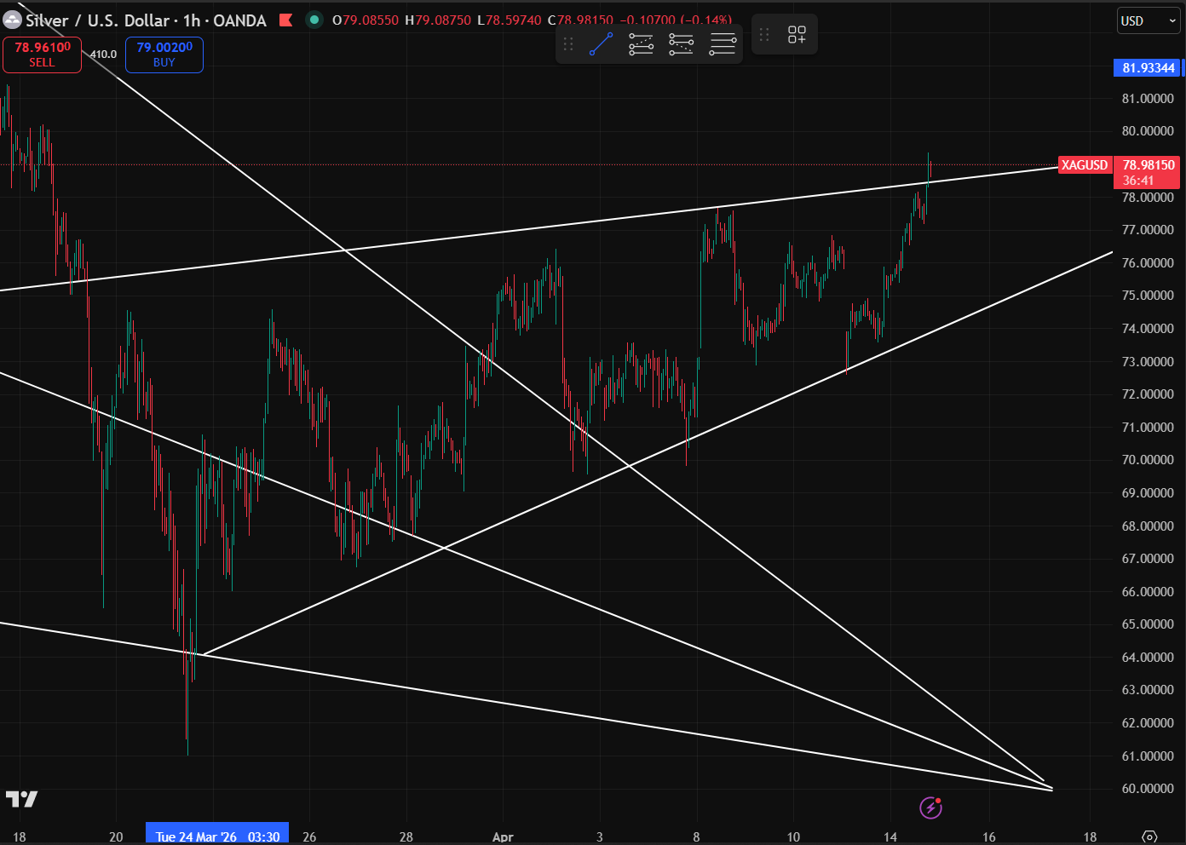Click the widget toolbar drag handle

click(764, 35)
